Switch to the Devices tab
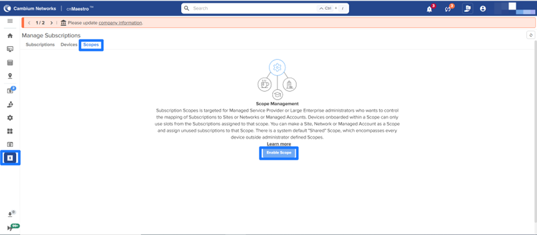Screen dimensions: 537x235 [x=69, y=44]
